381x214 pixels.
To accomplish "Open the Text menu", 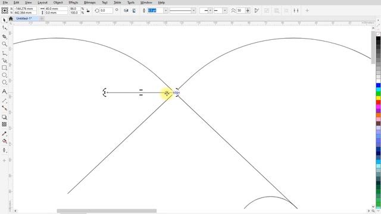I will coord(105,2).
